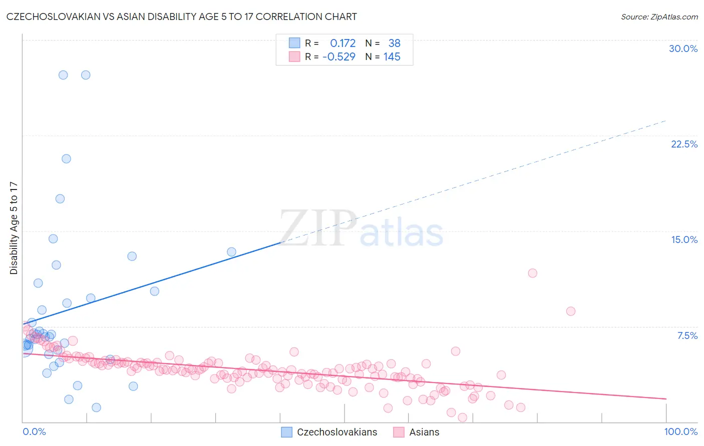Click the N = 145 value in legend
The width and height of the screenshot is (704, 446).
383,56
